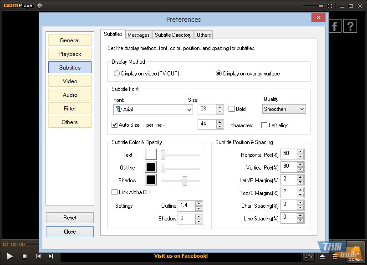Open the Others category in the sidebar
Viewport: 367px width, 265px height.
pyautogui.click(x=70, y=122)
